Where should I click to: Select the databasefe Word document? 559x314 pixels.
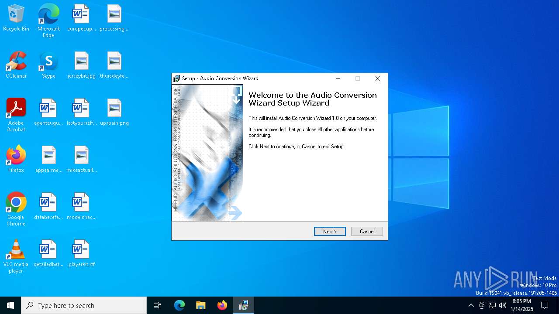48,207
